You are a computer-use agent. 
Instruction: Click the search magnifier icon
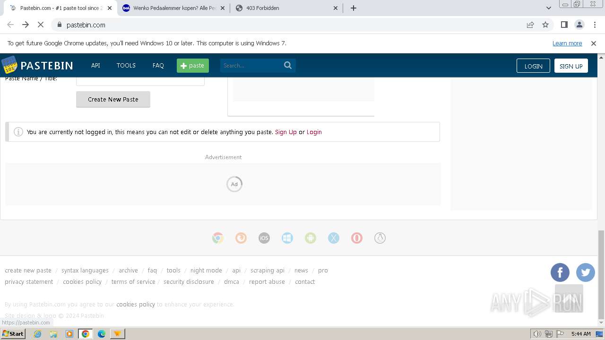coord(288,65)
